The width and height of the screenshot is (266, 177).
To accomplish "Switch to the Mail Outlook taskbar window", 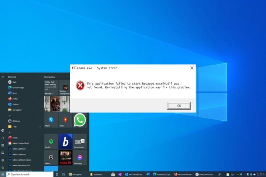I will coord(134,174).
